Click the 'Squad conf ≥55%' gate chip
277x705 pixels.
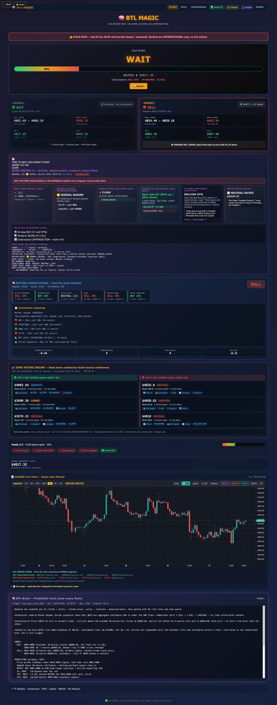(x=44, y=450)
